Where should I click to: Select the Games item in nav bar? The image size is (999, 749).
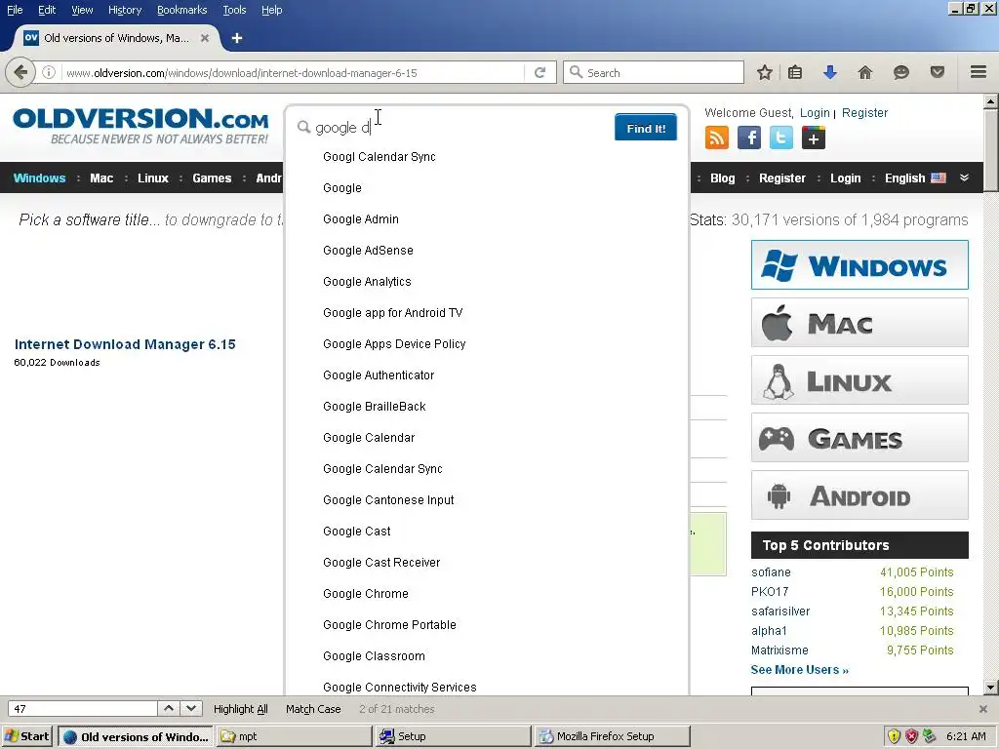coord(212,178)
